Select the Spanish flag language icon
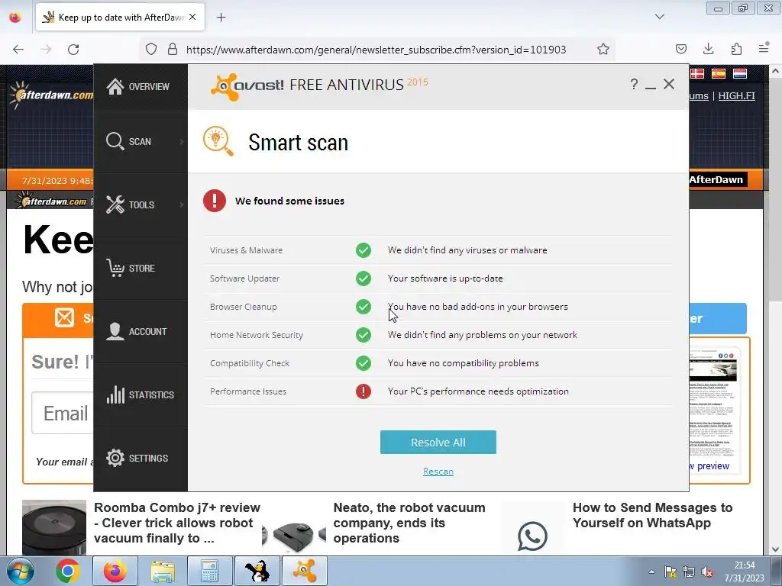The image size is (782, 586). [x=718, y=74]
